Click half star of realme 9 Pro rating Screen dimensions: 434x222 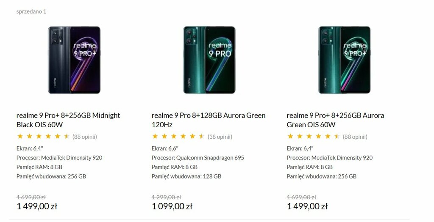[202, 136]
